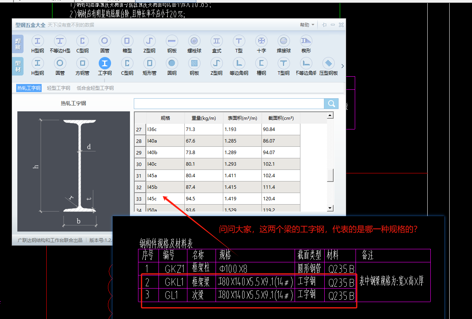Choose T型钢 in 型材 row

pyautogui.click(x=283, y=66)
